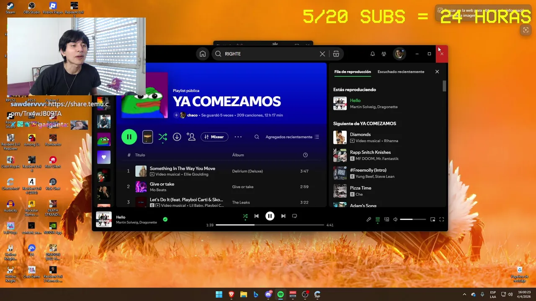Skip to previous track
This screenshot has width=536, height=301.
(x=256, y=216)
